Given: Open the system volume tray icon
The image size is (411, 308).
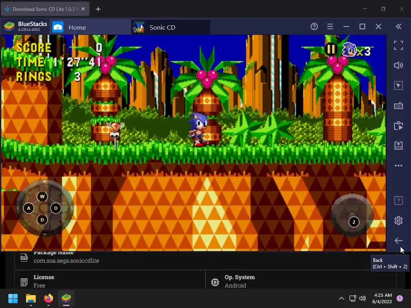Looking at the screenshot, I should (x=362, y=298).
